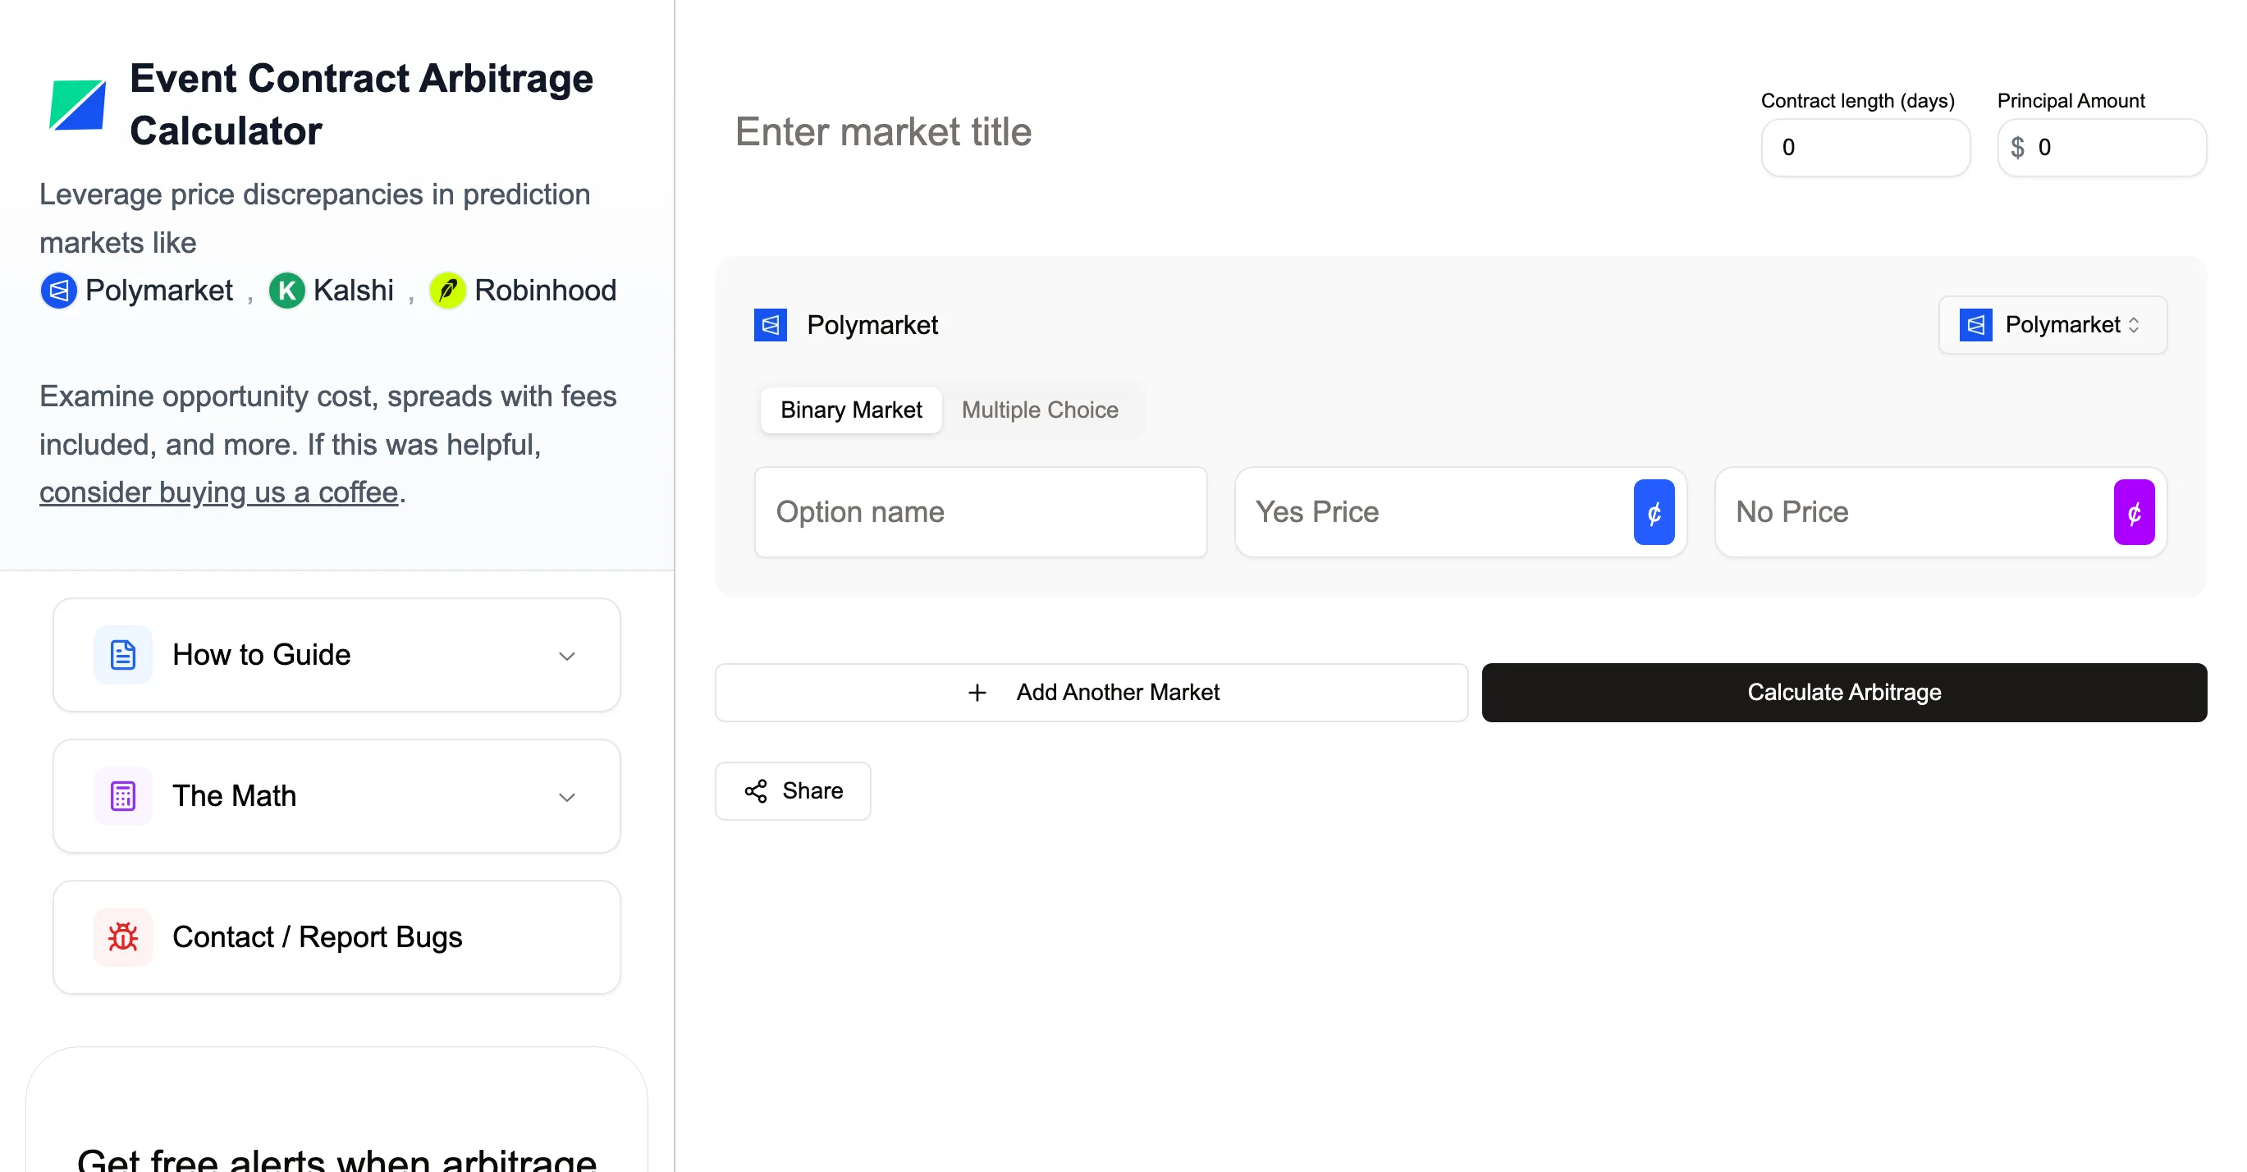Expand The Math section

tap(336, 796)
